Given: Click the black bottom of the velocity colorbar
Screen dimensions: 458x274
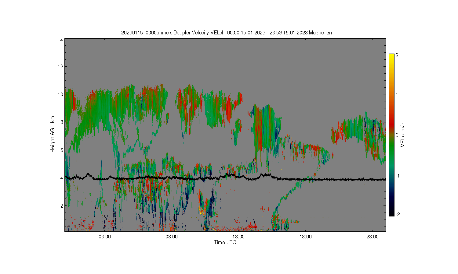Looking at the screenshot, I should coord(392,214).
